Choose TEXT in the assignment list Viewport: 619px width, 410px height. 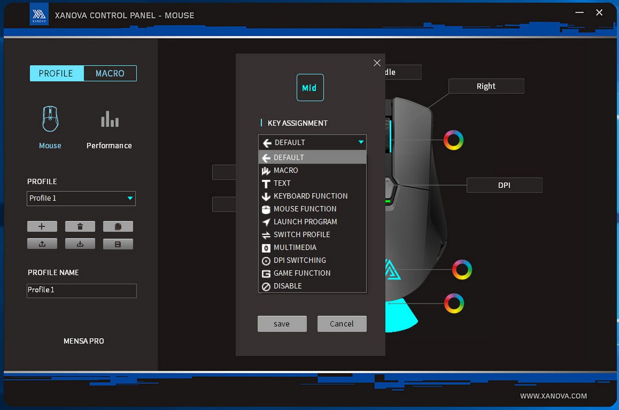[312, 183]
